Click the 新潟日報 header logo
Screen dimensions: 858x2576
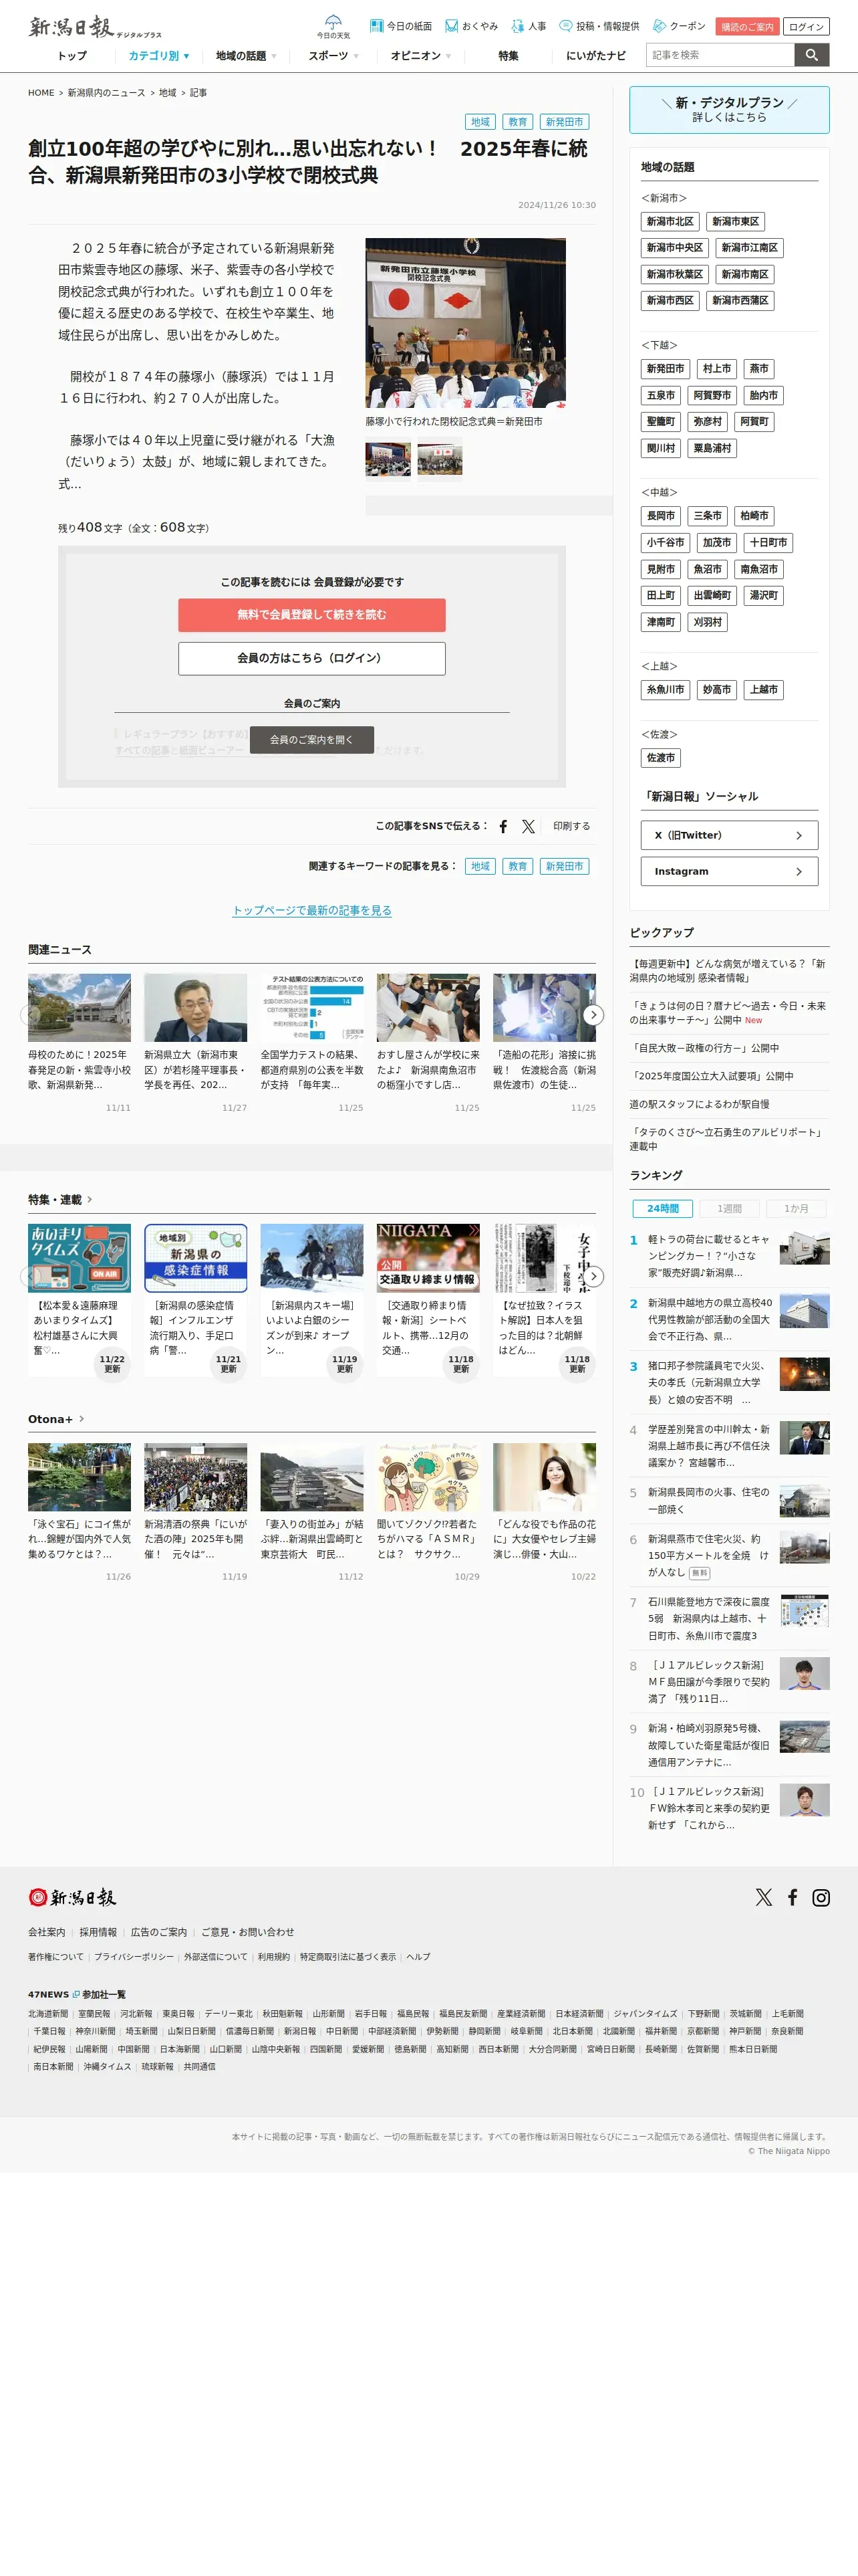coord(95,27)
